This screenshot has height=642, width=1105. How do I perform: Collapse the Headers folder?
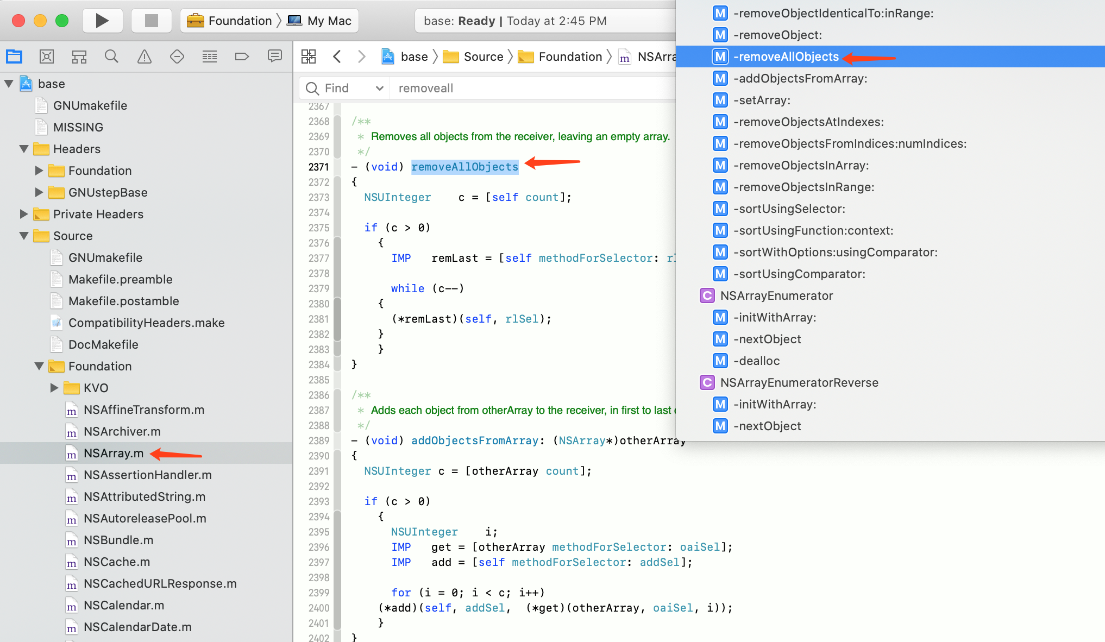pyautogui.click(x=24, y=149)
